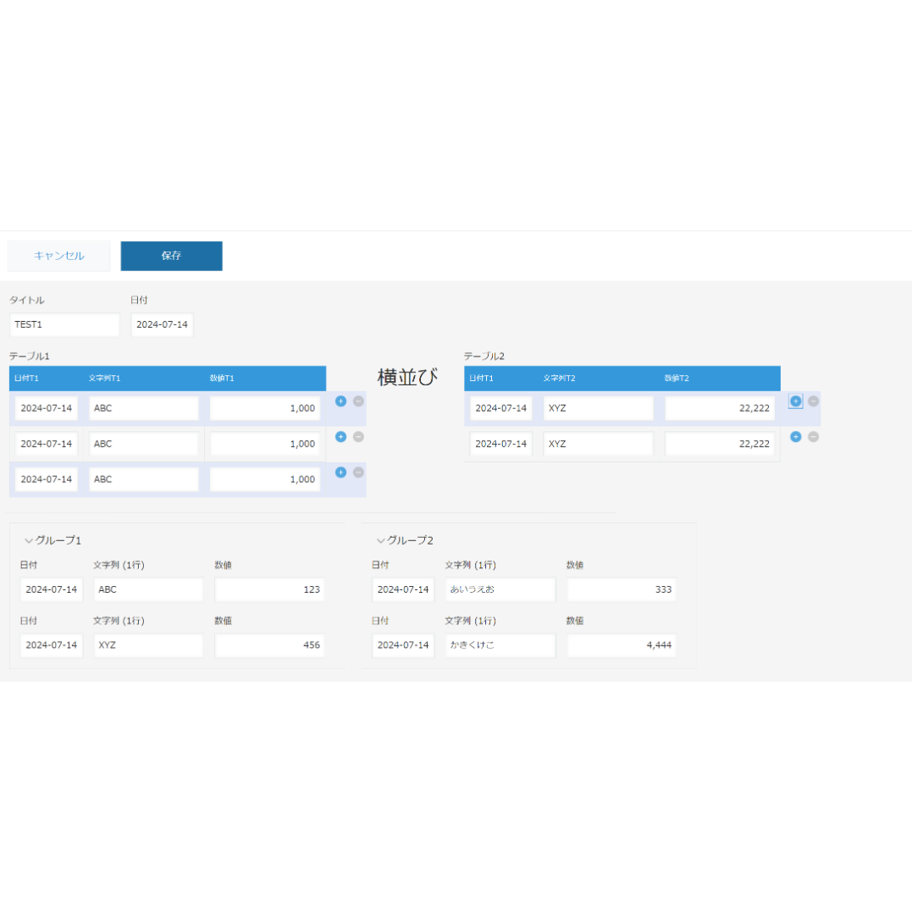The width and height of the screenshot is (912, 912).
Task: Add row after third Table1 row
Action: (x=341, y=472)
